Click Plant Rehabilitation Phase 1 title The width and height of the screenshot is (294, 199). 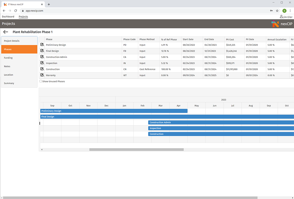[x=33, y=32]
